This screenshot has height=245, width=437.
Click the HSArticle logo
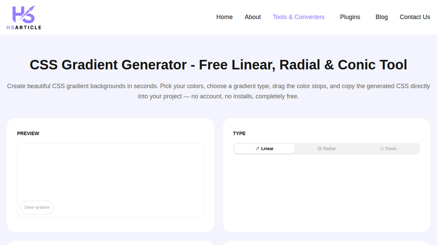point(24,17)
